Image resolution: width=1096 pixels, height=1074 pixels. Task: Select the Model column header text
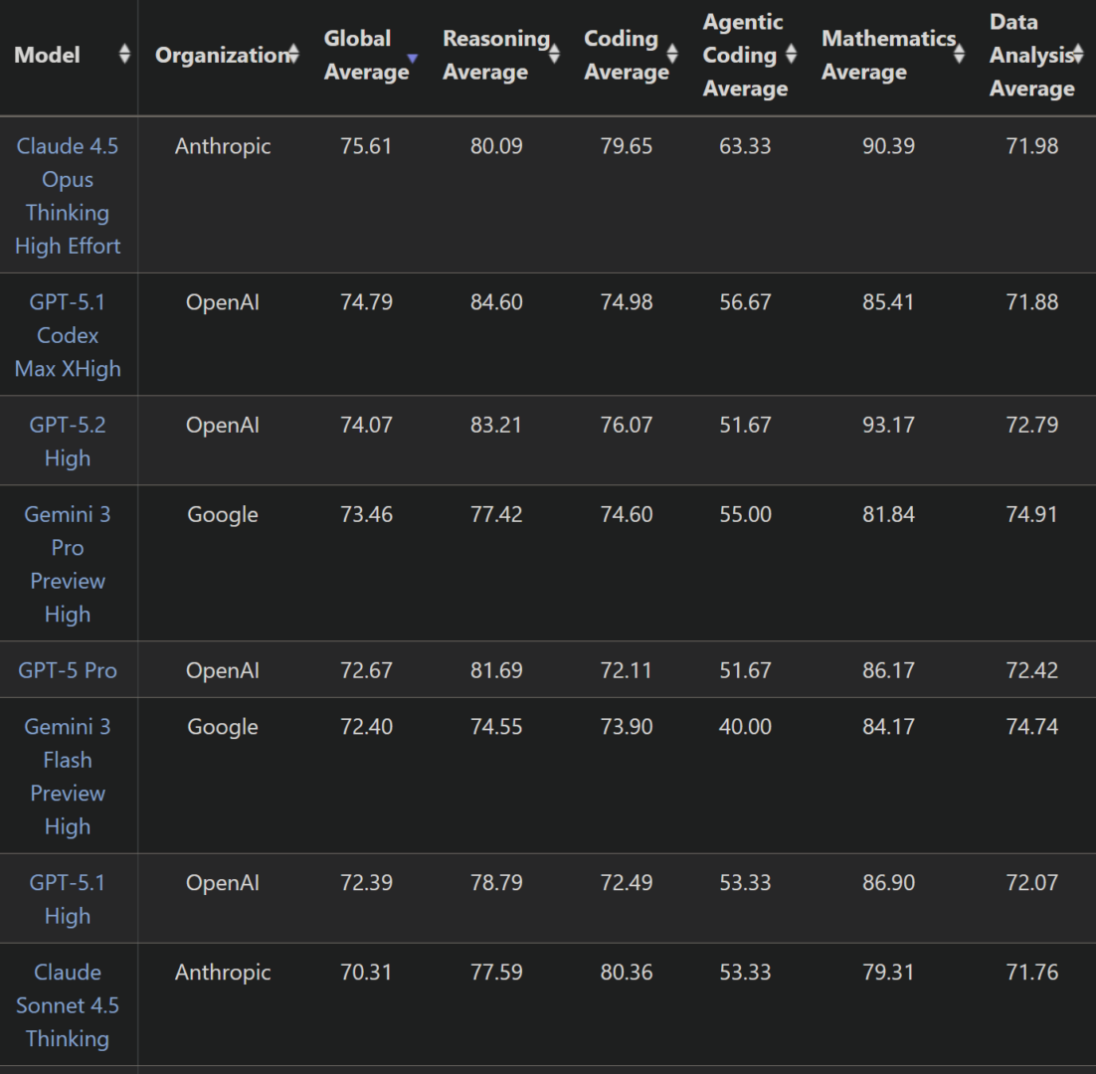point(48,55)
